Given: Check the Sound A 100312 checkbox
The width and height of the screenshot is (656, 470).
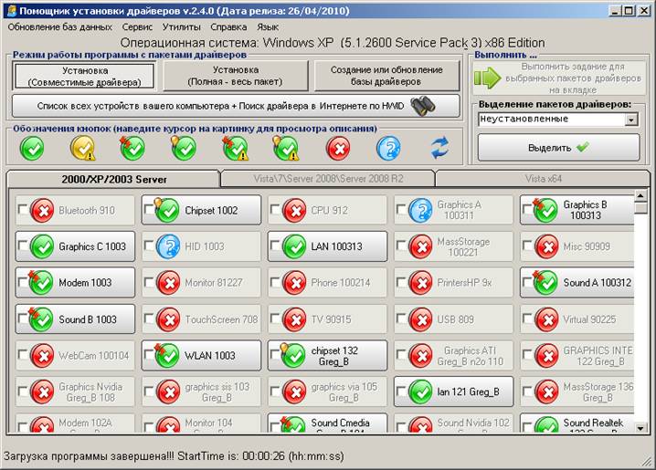Looking at the screenshot, I should point(527,284).
